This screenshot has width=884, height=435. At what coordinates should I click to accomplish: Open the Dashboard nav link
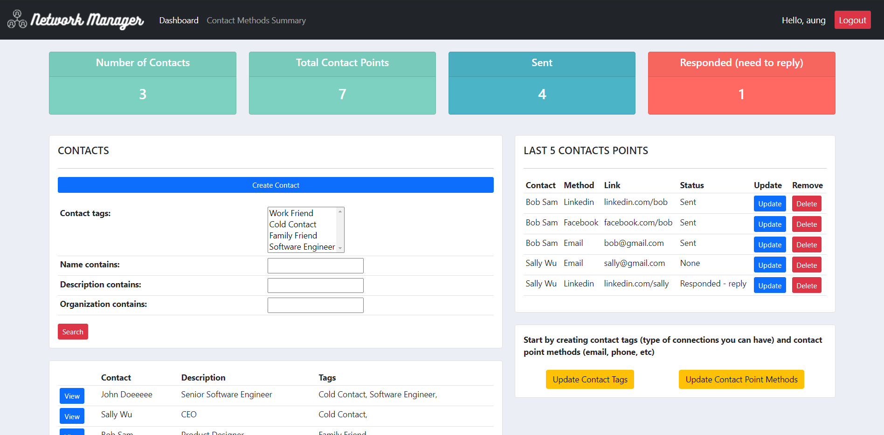179,20
